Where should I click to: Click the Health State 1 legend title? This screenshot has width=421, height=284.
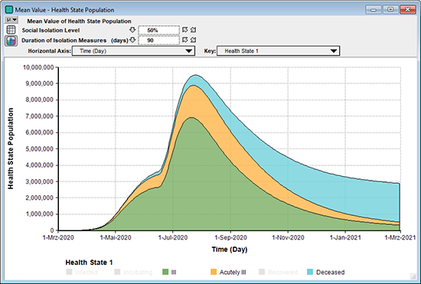point(89,263)
